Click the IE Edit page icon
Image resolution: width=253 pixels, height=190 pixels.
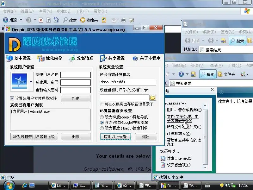pyautogui.click(x=131, y=20)
